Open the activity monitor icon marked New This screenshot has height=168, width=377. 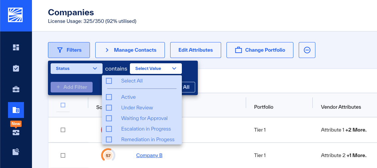[16, 133]
